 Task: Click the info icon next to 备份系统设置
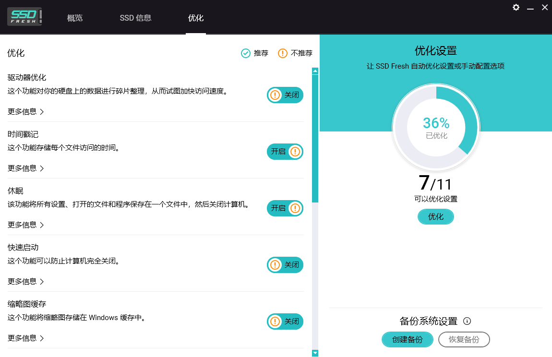(467, 321)
